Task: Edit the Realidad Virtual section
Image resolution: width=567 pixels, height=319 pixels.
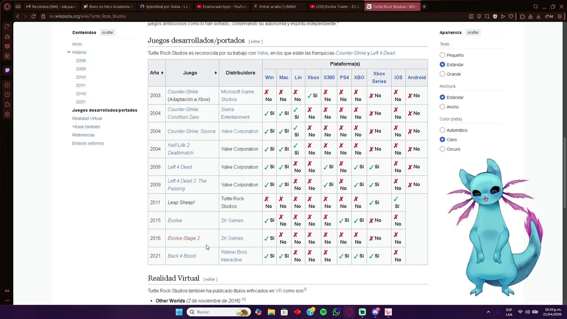Action: (210, 280)
